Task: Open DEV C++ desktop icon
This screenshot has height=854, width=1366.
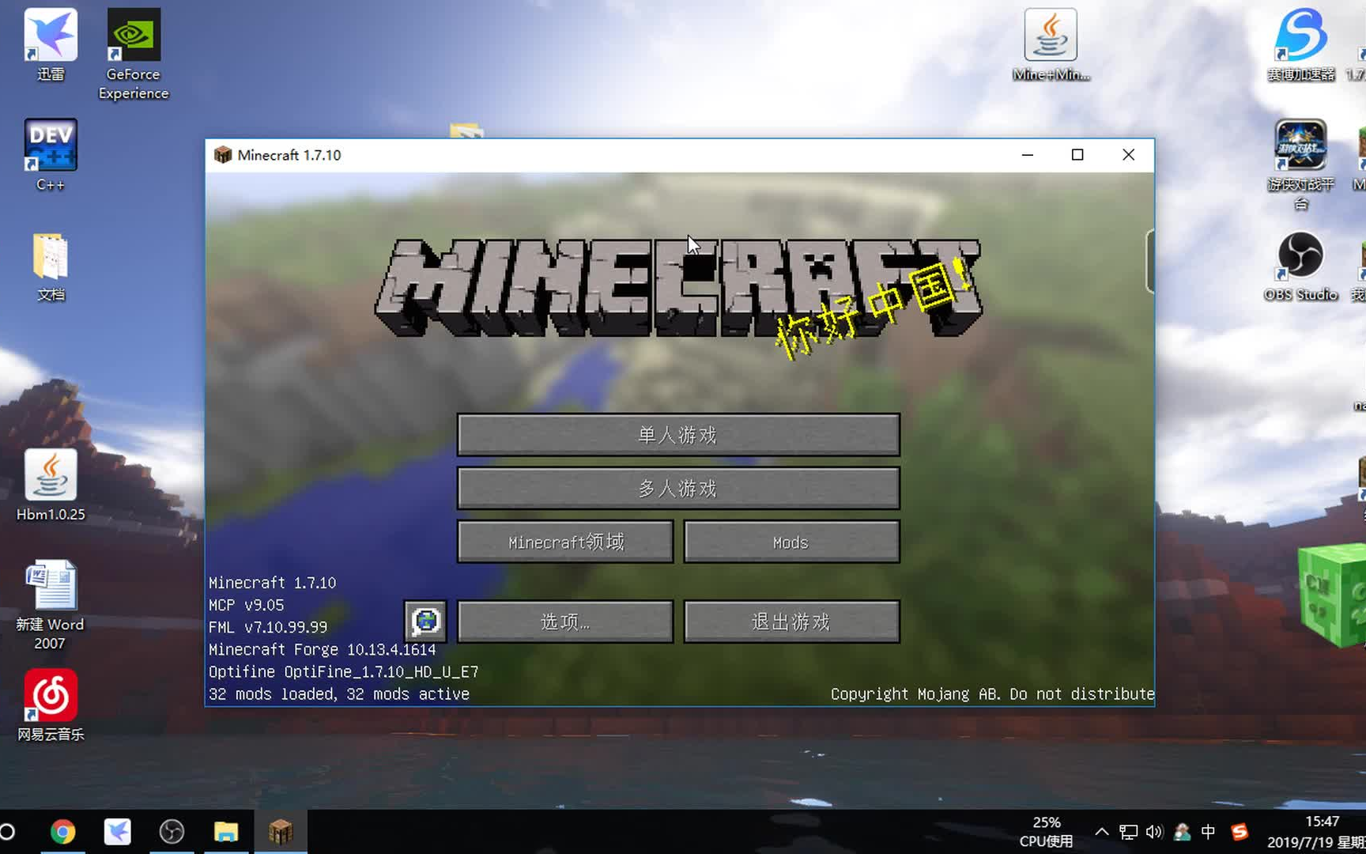Action: 51,155
